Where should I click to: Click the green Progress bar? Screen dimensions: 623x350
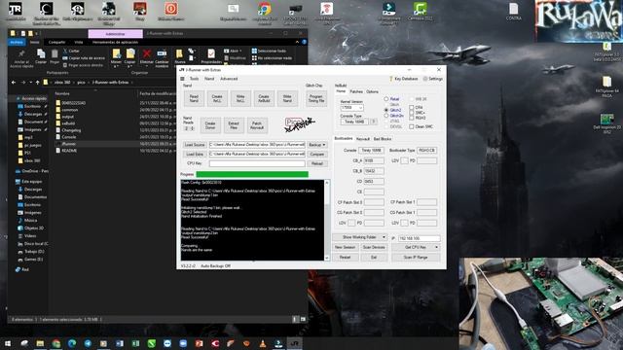point(252,174)
